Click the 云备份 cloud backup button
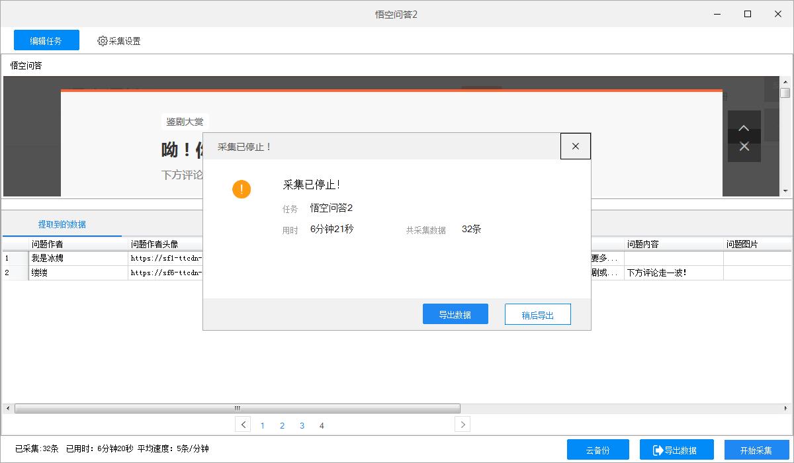794x463 pixels. [x=597, y=449]
